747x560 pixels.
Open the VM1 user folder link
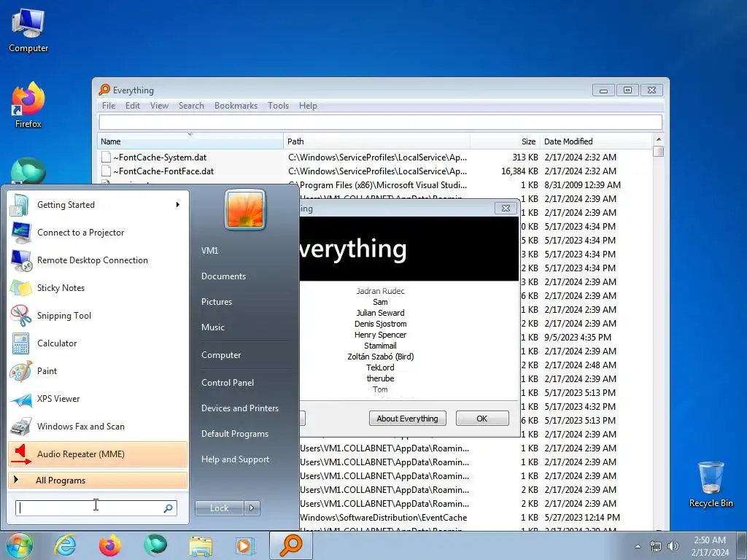coord(209,251)
